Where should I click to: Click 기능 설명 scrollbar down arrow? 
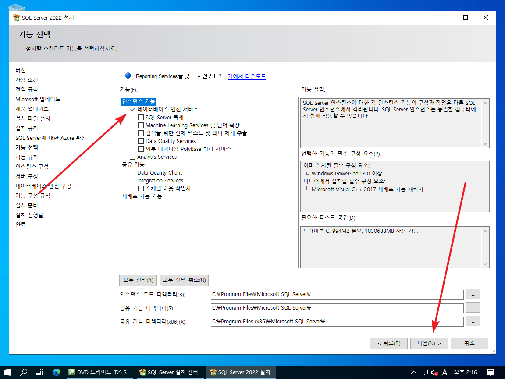(485, 144)
